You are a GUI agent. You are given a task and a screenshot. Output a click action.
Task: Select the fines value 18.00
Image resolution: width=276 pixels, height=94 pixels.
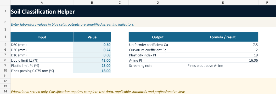coord(92,71)
